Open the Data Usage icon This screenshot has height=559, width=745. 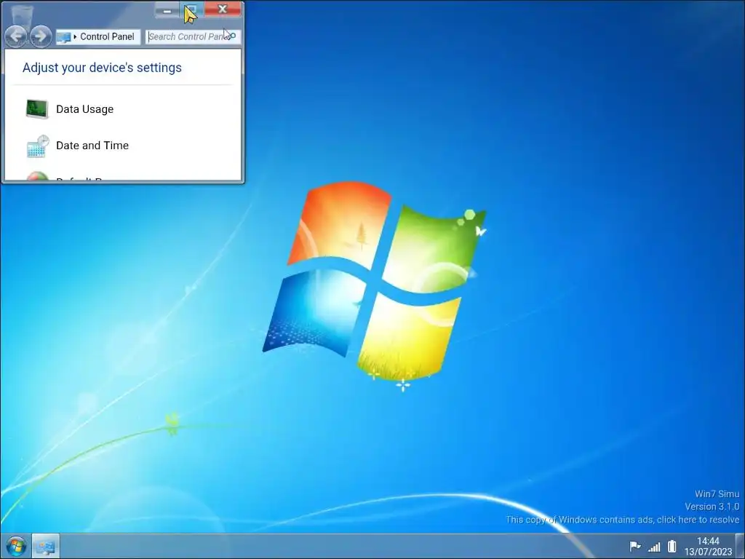point(37,109)
